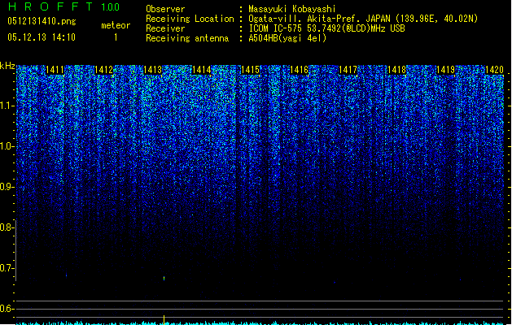Select the ICOM IC-575 receiver text

pos(327,28)
